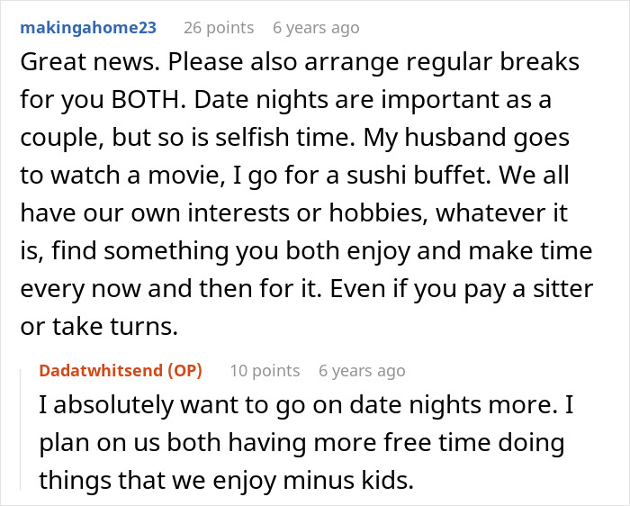The width and height of the screenshot is (630, 506).
Task: Click the line 'I absolutely want to go on date nights'
Action: click(306, 405)
